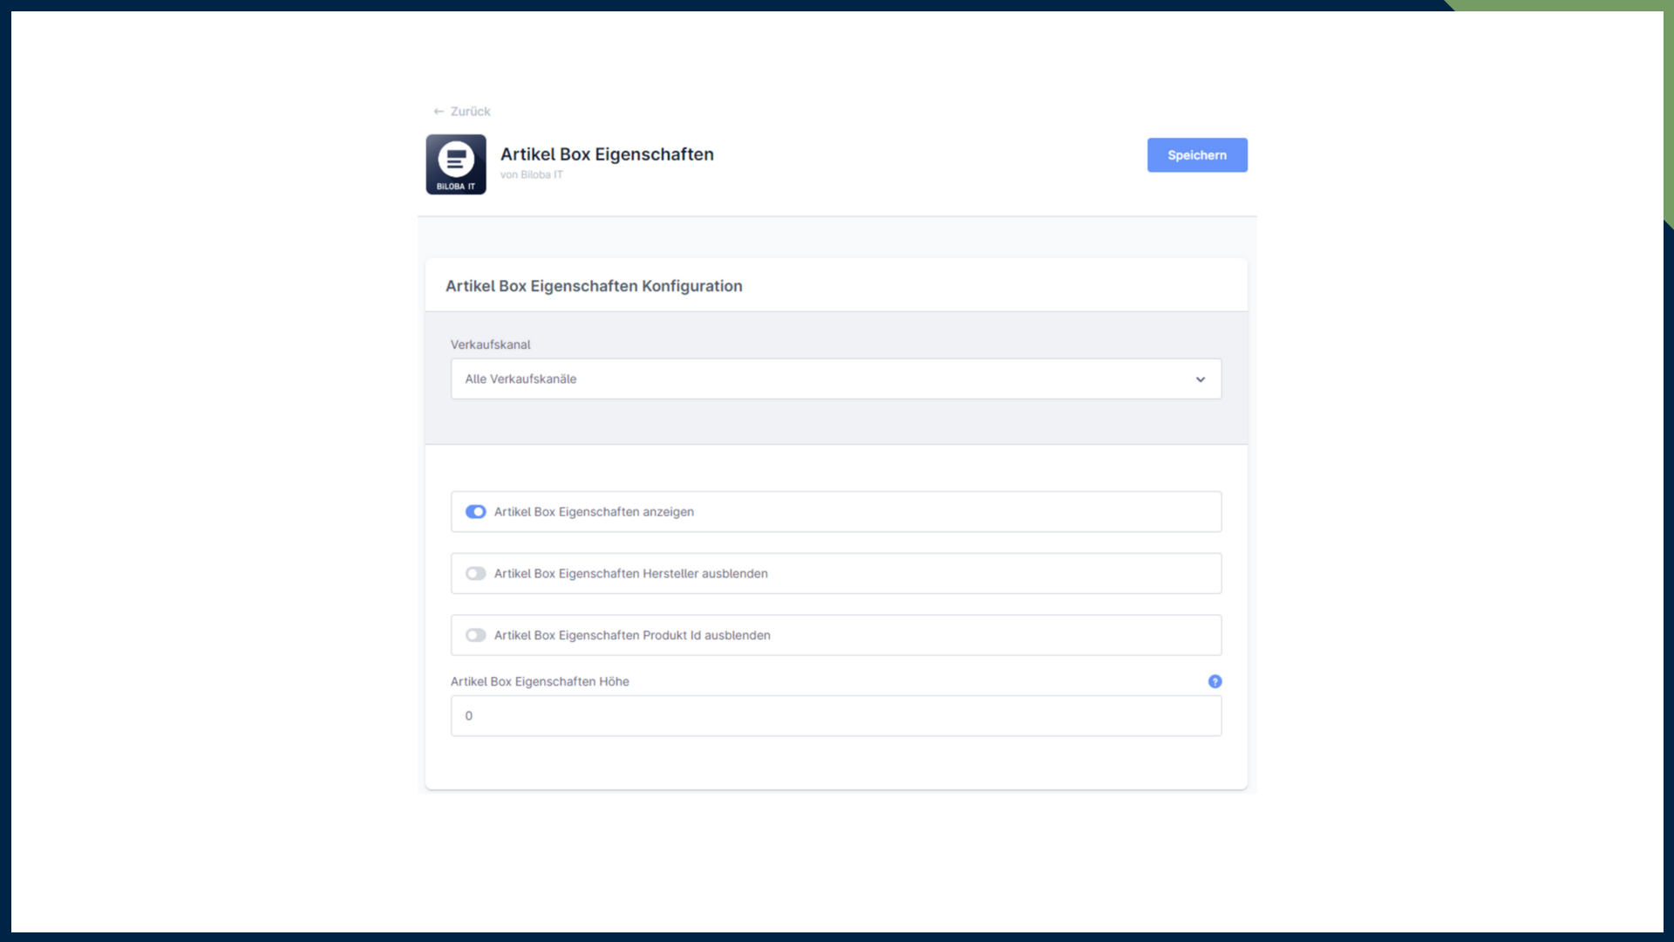
Task: Click the chevron arrow in Verkaufskanal field
Action: click(1201, 379)
